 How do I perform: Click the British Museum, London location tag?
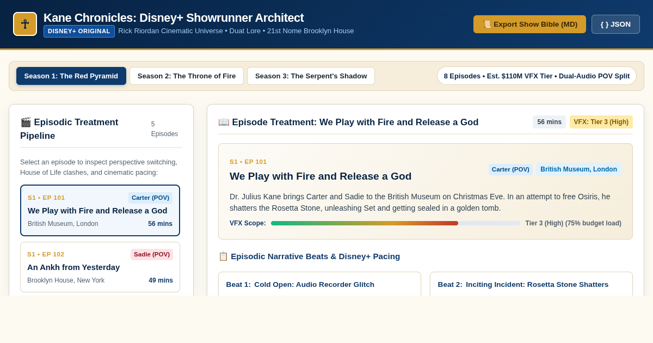[x=578, y=169]
